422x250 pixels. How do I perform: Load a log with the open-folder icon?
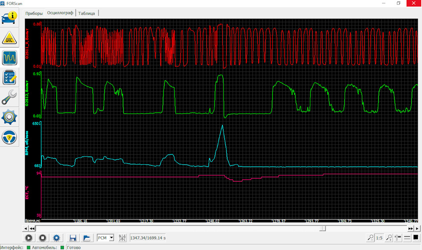click(87, 238)
